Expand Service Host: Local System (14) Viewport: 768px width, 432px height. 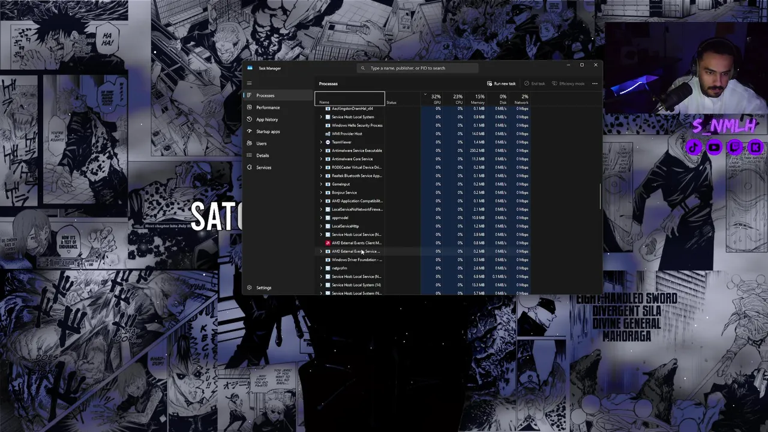(x=320, y=285)
